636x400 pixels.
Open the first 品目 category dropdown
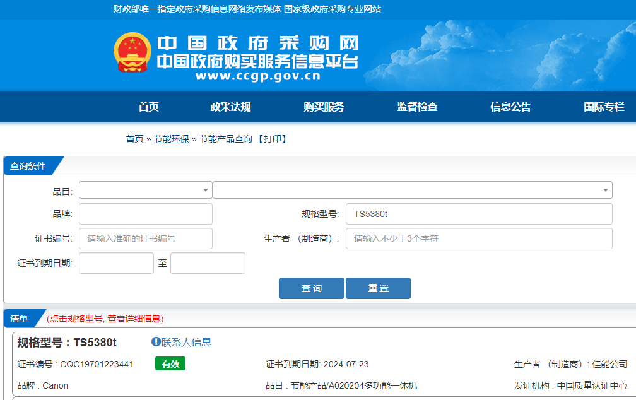pyautogui.click(x=145, y=189)
